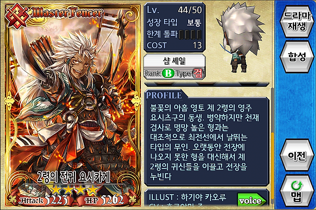Go back with the 이전 button
The width and height of the screenshot is (316, 210).
(x=297, y=155)
